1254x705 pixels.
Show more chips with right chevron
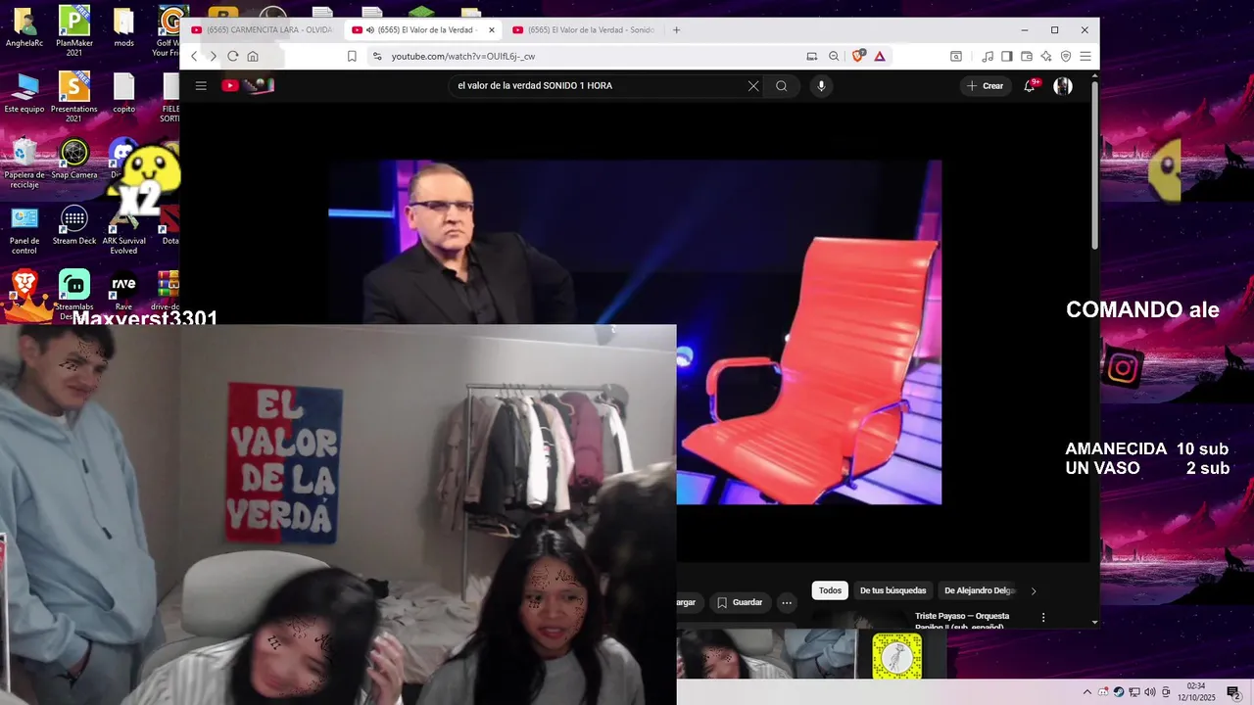tap(1034, 590)
